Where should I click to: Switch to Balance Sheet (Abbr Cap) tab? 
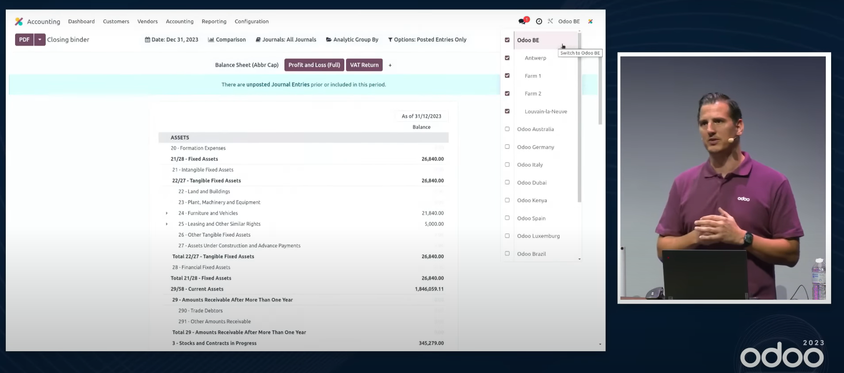click(247, 65)
